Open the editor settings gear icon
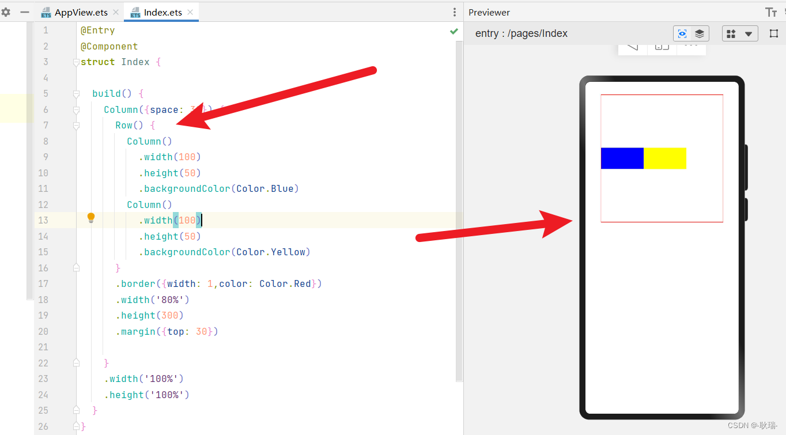 (6, 12)
